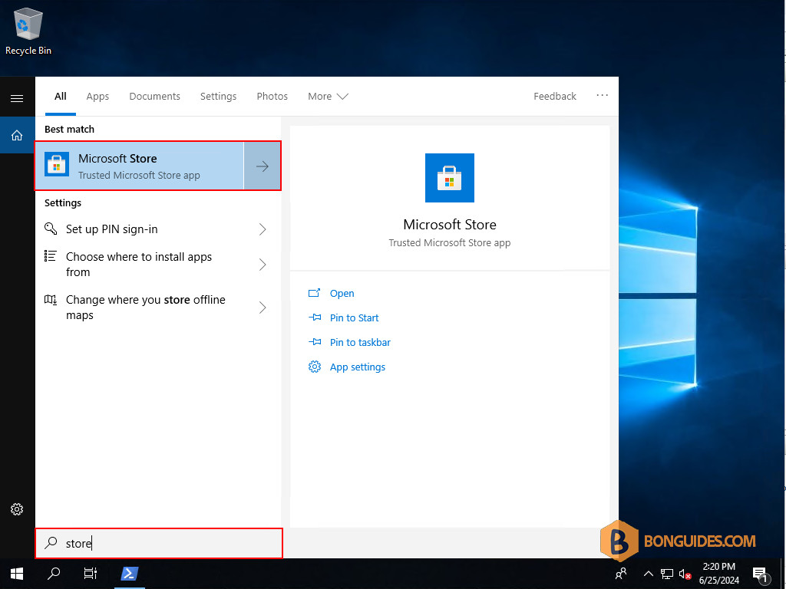
Task: Show hidden system tray icons
Action: coord(648,574)
